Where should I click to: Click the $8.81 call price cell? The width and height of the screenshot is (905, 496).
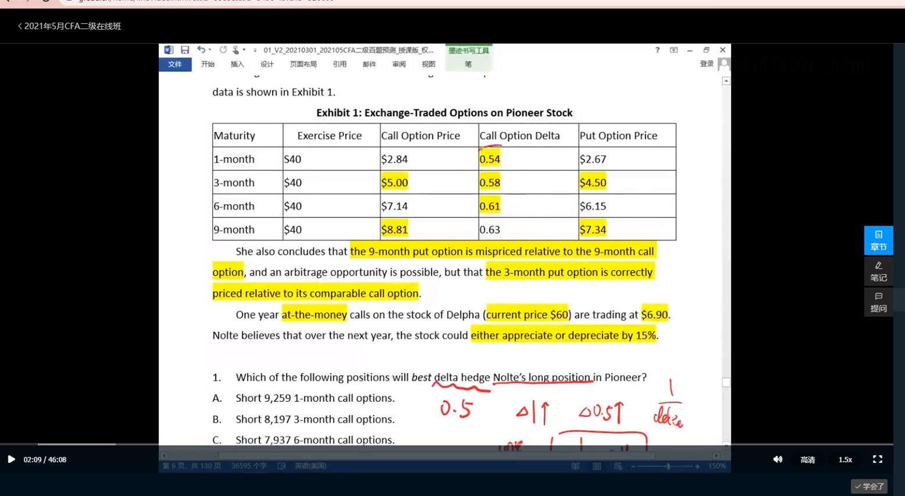click(x=429, y=229)
